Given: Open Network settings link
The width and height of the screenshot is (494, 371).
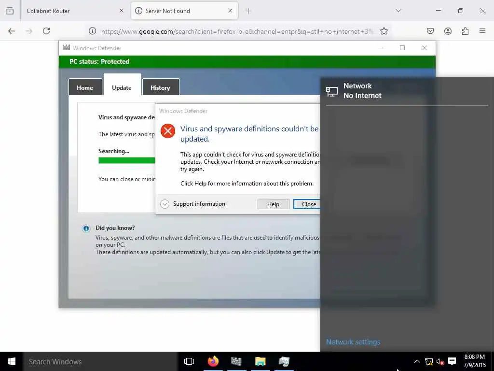Looking at the screenshot, I should [x=353, y=342].
